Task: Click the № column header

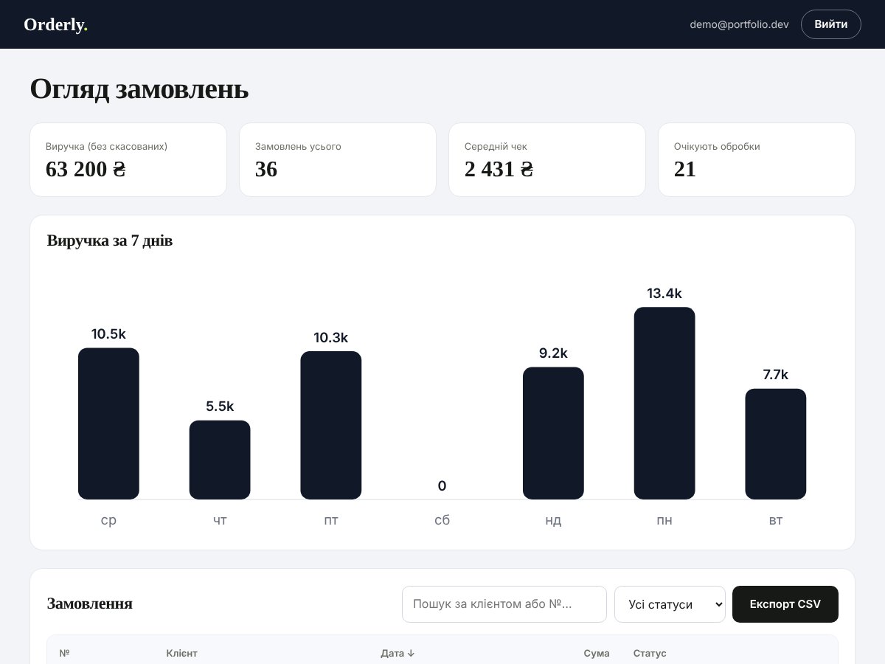Action: 65,654
